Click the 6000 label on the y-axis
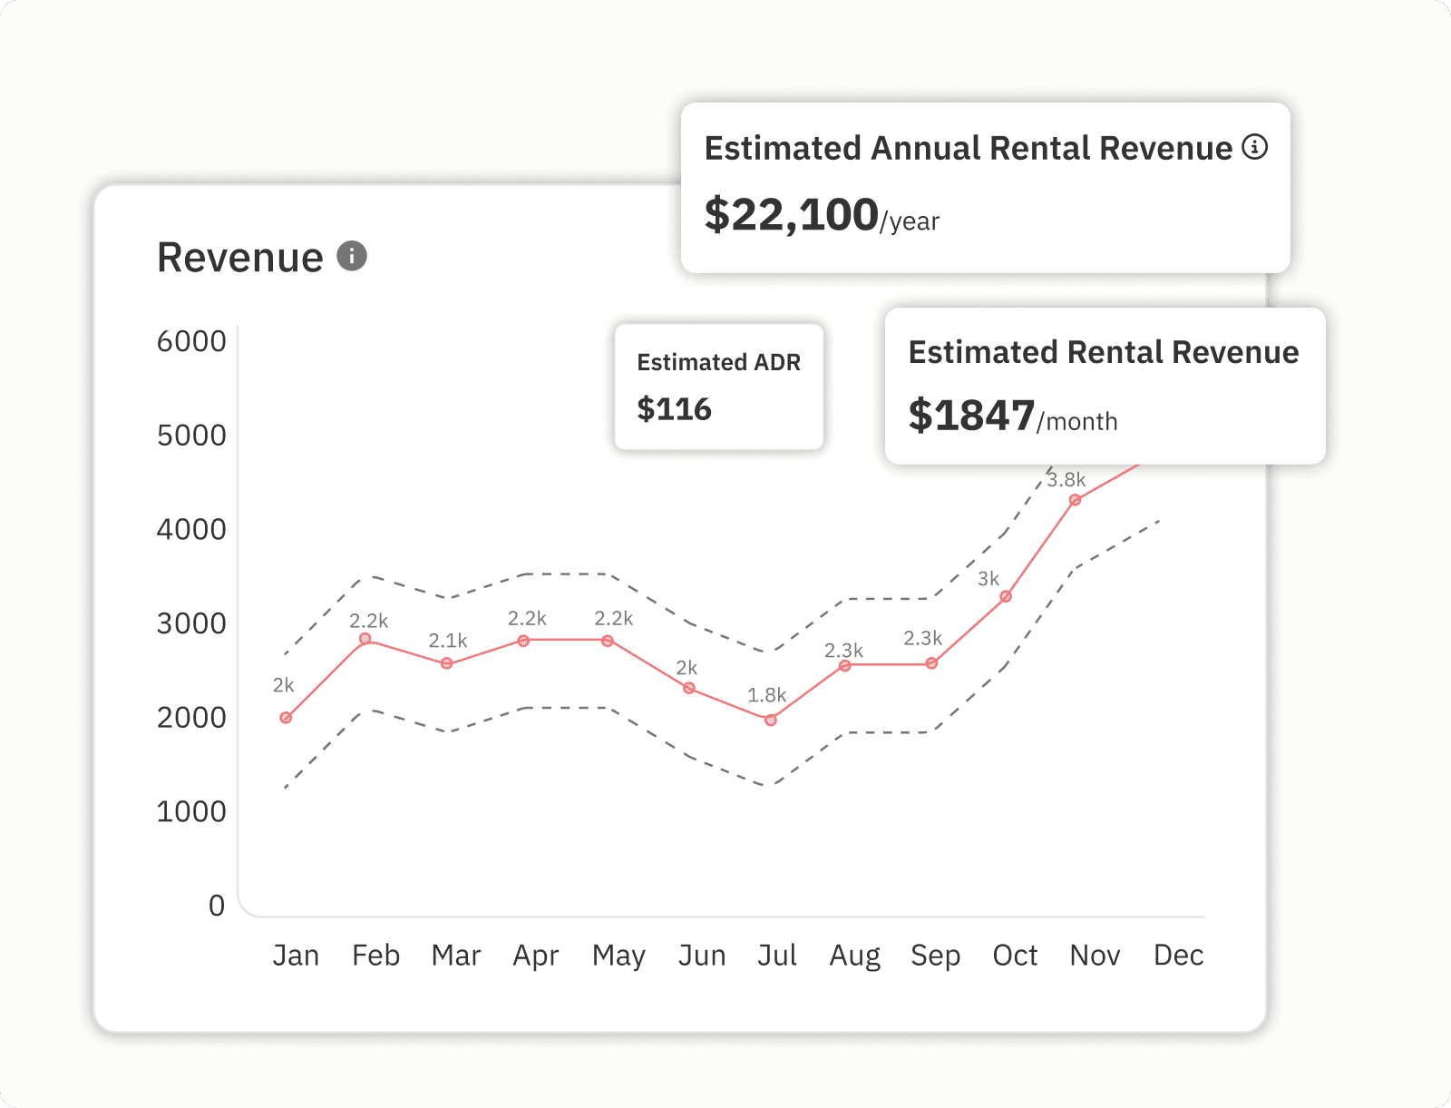Screen dimensions: 1451x1108 [x=191, y=341]
